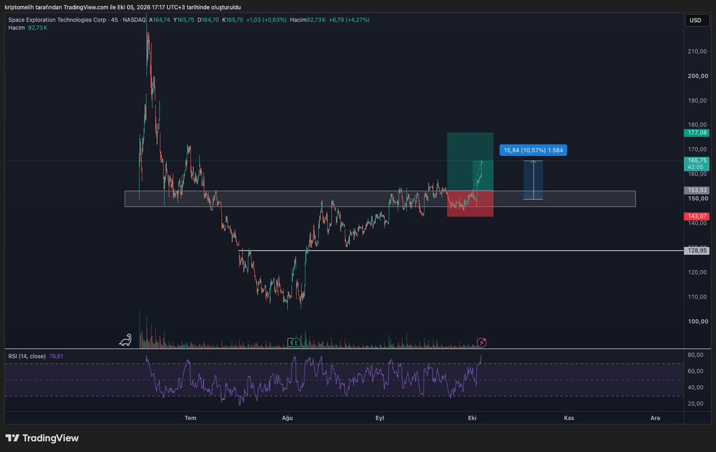Click the 200,00 price axis value
716x452 pixels.
pyautogui.click(x=697, y=76)
